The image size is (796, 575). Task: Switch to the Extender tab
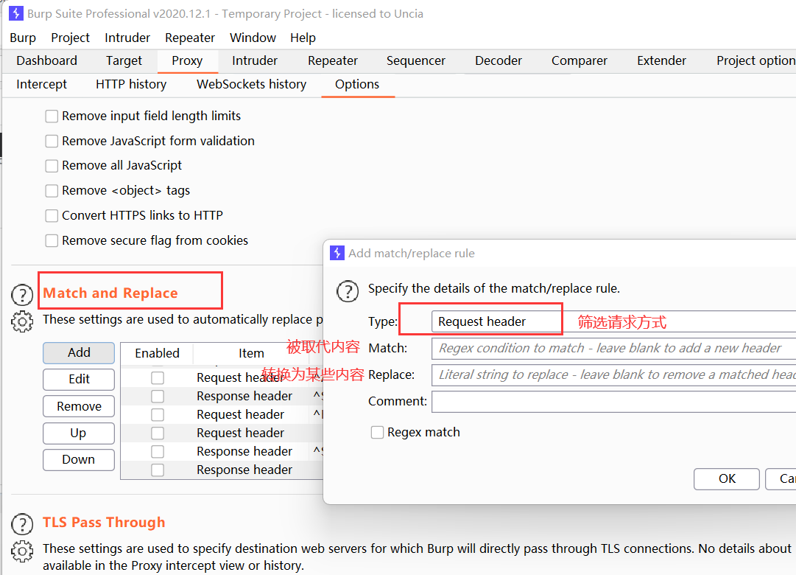661,60
